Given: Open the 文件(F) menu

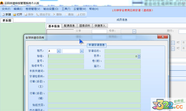Looking at the screenshot, I should [6, 9].
